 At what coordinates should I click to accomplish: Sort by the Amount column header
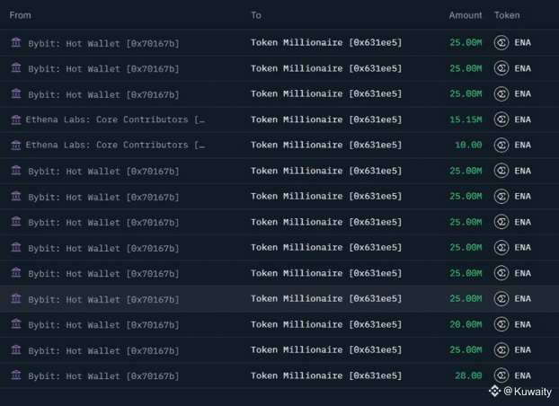pyautogui.click(x=466, y=15)
